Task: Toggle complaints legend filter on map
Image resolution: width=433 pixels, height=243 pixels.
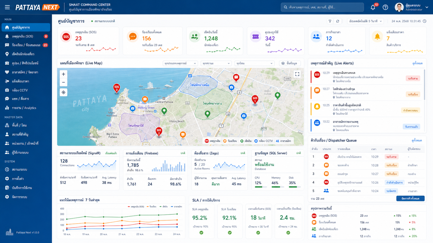Action: pos(230,141)
